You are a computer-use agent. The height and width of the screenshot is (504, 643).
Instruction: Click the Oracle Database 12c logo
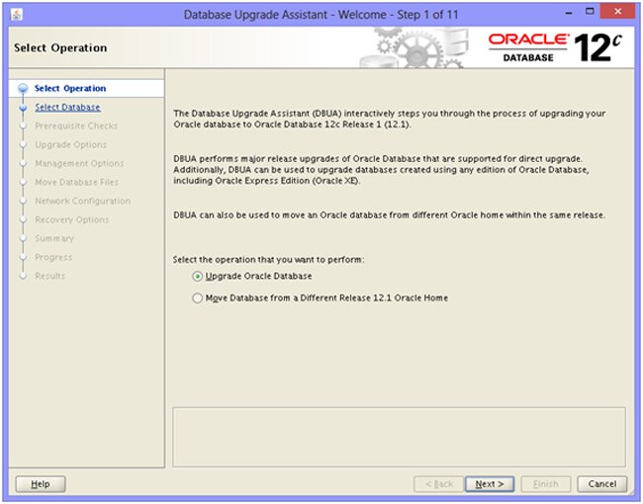click(555, 48)
